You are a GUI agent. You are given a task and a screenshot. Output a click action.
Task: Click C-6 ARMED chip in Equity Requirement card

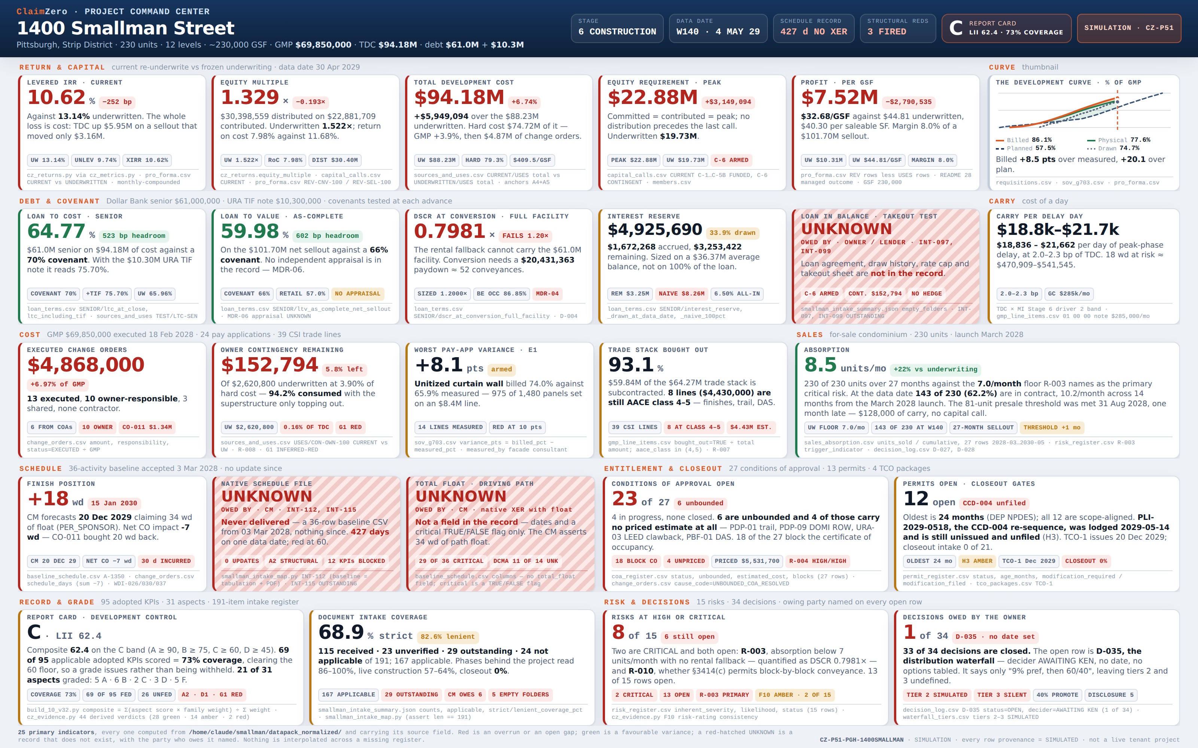click(x=731, y=160)
